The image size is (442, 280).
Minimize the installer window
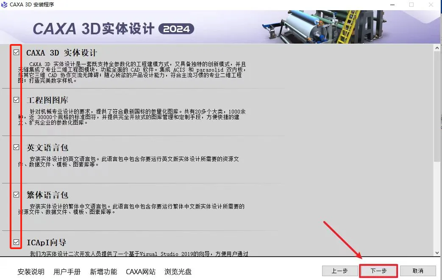392,5
